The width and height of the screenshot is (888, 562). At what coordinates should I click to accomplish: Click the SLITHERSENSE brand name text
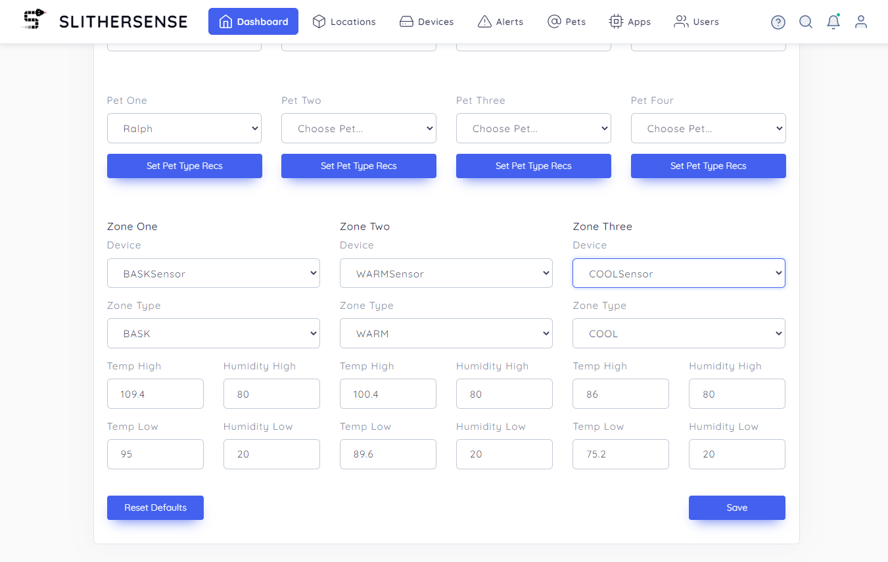pyautogui.click(x=123, y=22)
